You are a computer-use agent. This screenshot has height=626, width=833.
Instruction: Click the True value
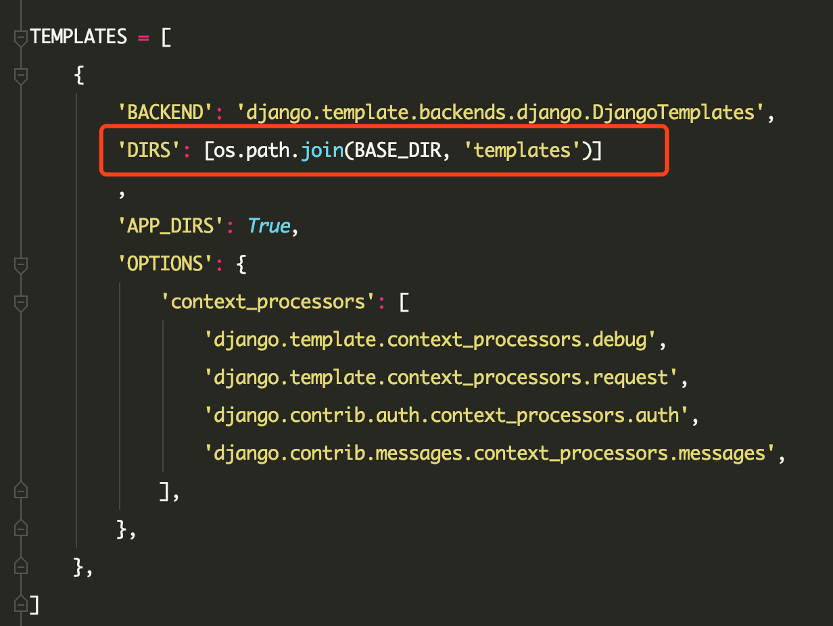(268, 225)
